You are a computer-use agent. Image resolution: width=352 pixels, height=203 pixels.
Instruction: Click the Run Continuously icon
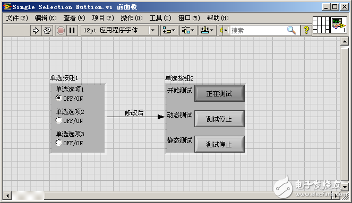tap(47, 30)
